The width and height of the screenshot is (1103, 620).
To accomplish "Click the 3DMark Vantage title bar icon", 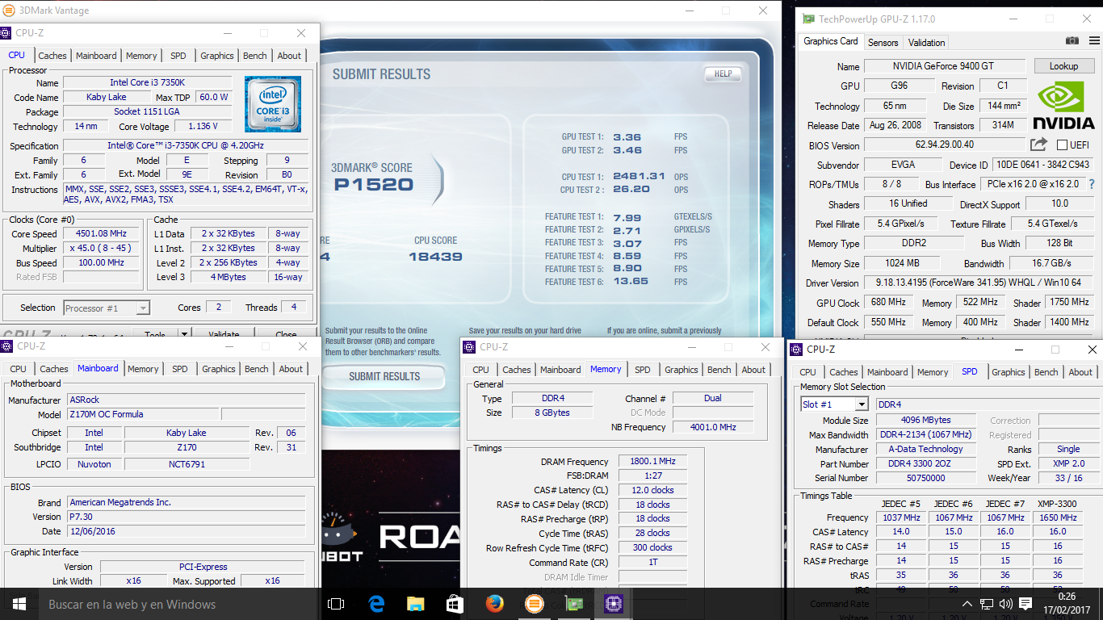I will click(8, 10).
